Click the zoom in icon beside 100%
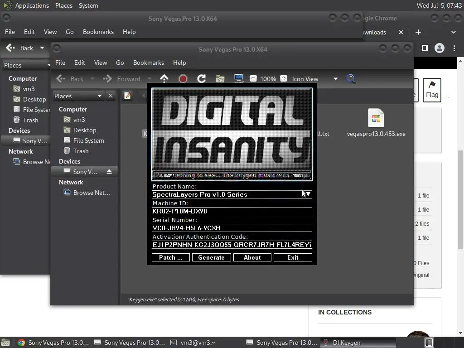464x348 pixels. coord(284,78)
